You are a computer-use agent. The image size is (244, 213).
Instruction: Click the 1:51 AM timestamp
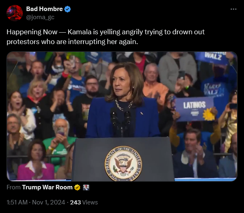tap(17, 202)
